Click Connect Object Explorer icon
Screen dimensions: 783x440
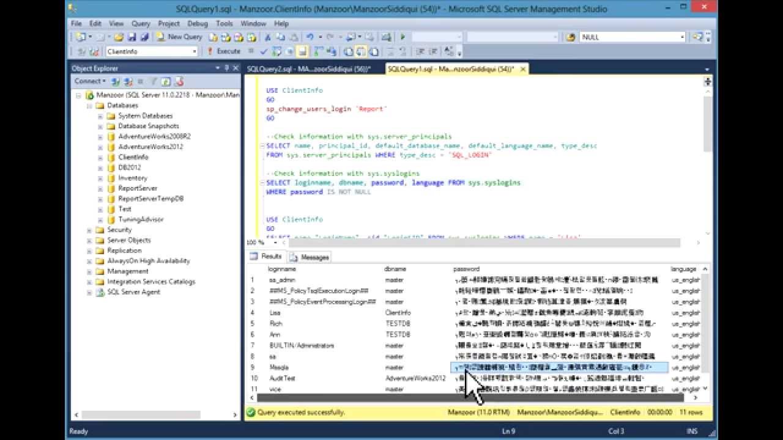coord(116,81)
